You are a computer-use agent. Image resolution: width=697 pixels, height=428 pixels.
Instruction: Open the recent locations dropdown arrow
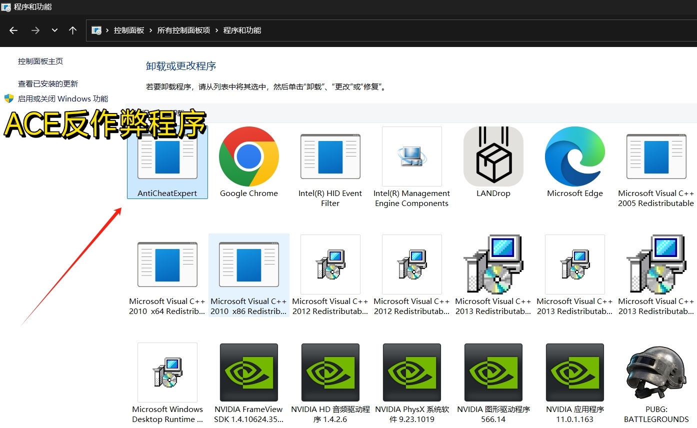coord(54,30)
